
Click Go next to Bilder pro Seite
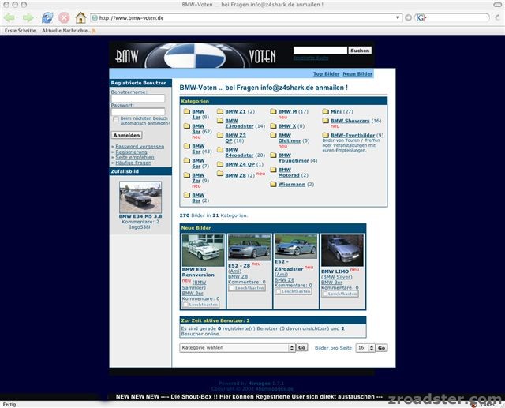tap(382, 348)
